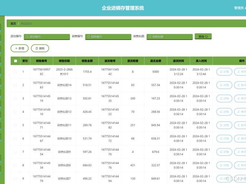Open 详情 for the 销售标题9 row
The width and height of the screenshot is (246, 184).
tap(224, 152)
